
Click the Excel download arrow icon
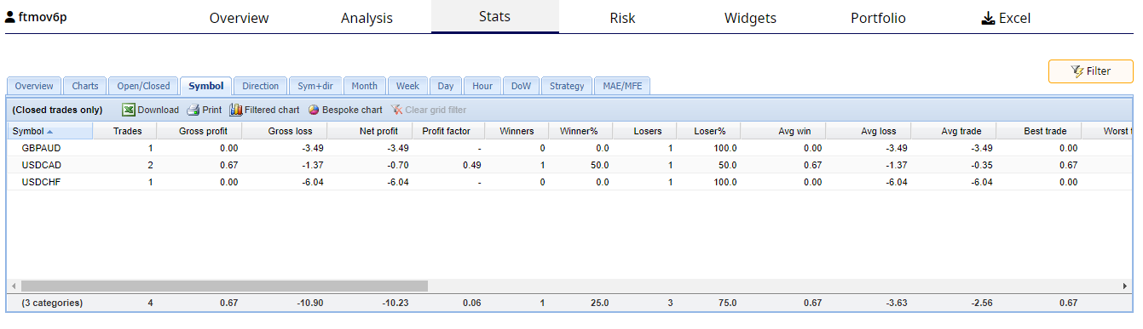pyautogui.click(x=988, y=18)
